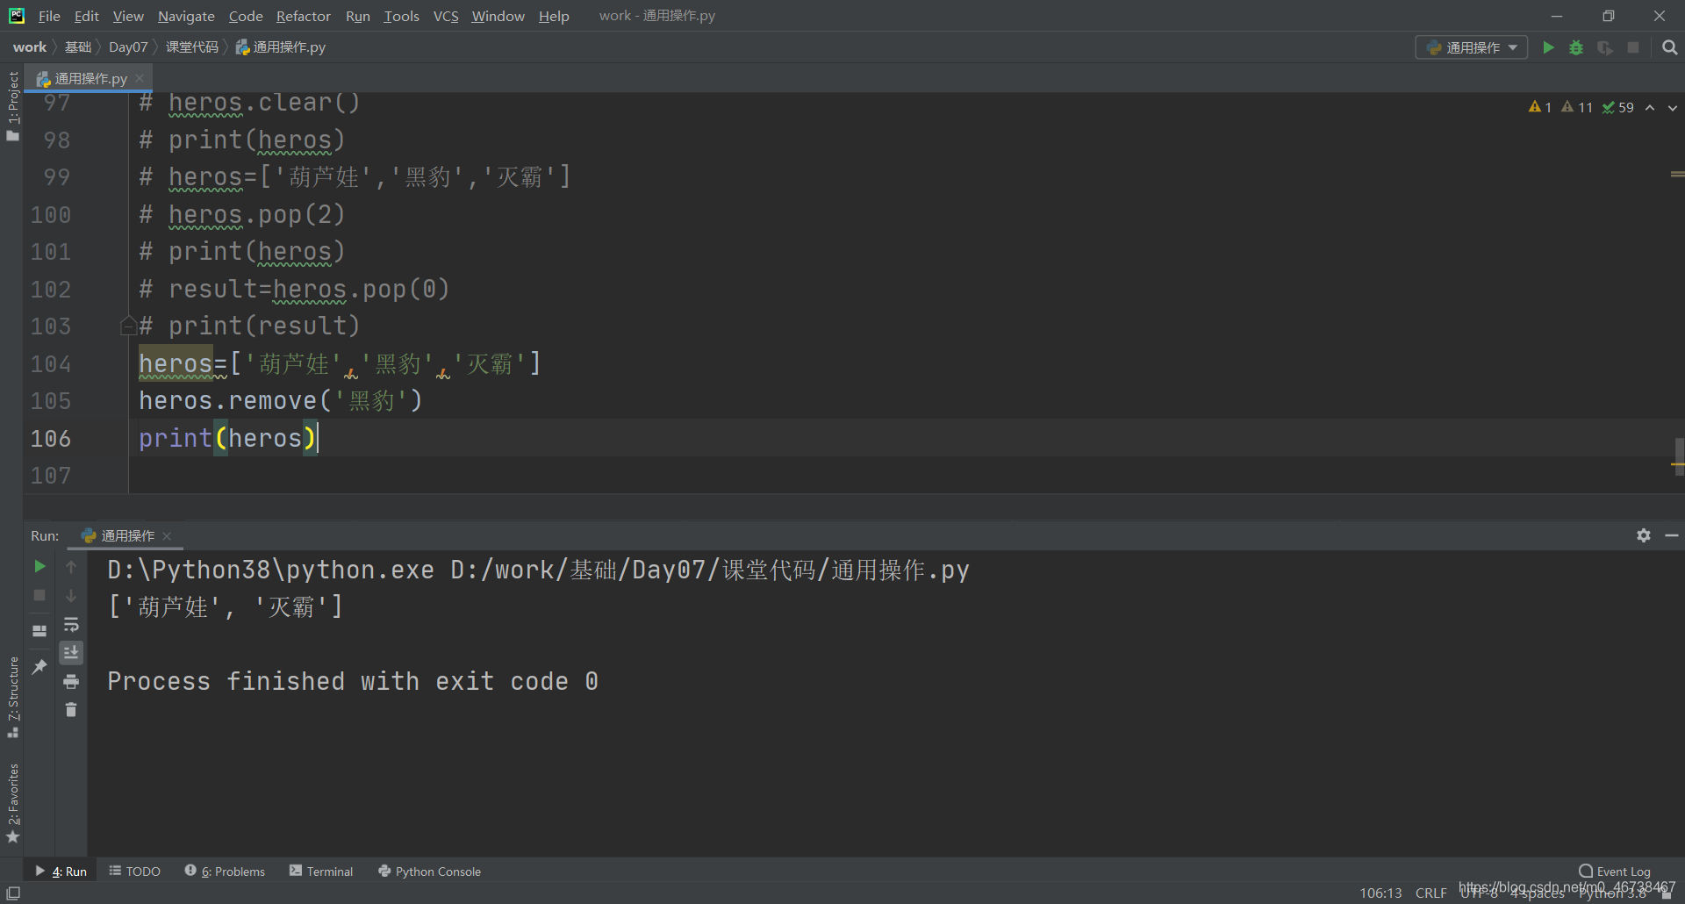Restore layout icon in the Run panel
This screenshot has height=904, width=1685.
point(39,631)
